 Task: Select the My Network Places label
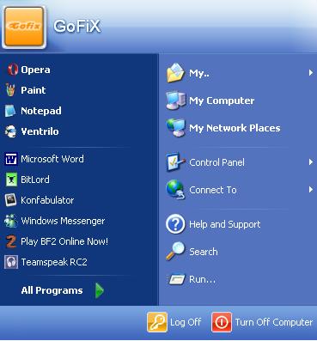click(x=235, y=128)
